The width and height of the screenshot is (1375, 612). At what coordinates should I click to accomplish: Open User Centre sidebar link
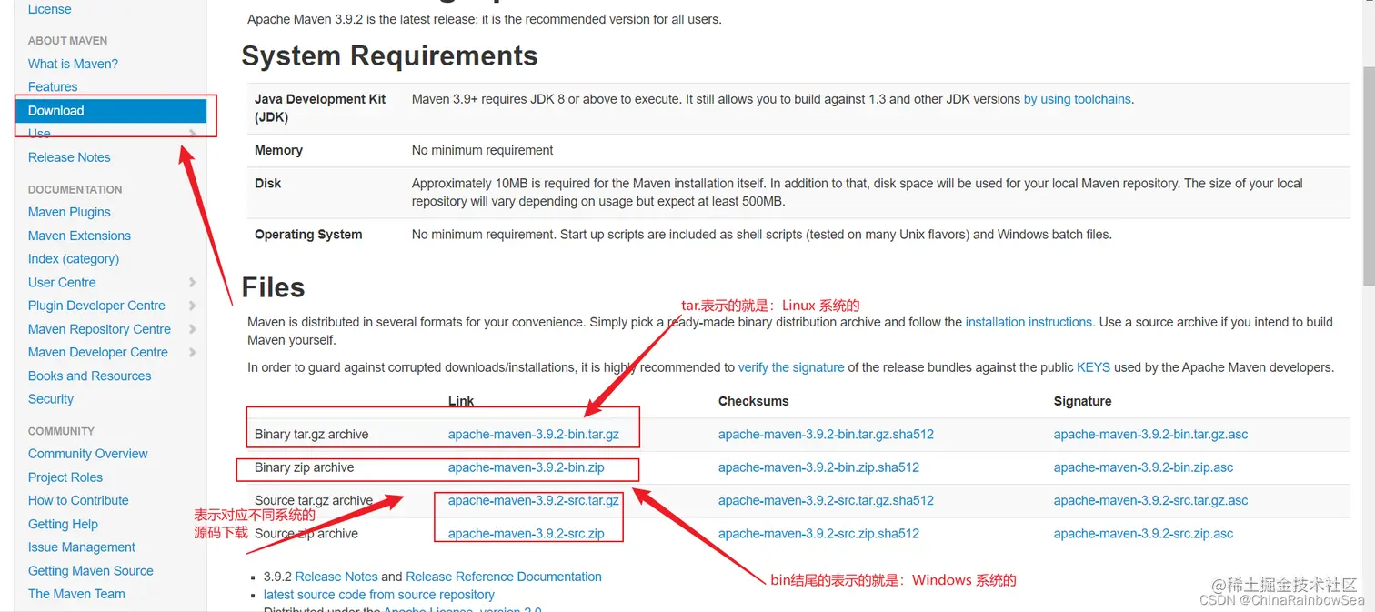pos(62,283)
